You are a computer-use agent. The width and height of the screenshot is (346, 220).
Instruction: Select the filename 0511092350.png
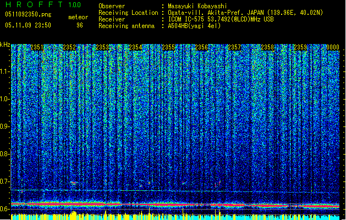coord(28,14)
